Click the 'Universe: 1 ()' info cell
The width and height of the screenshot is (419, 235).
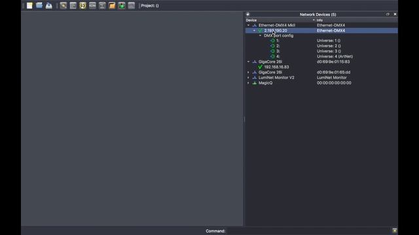329,40
